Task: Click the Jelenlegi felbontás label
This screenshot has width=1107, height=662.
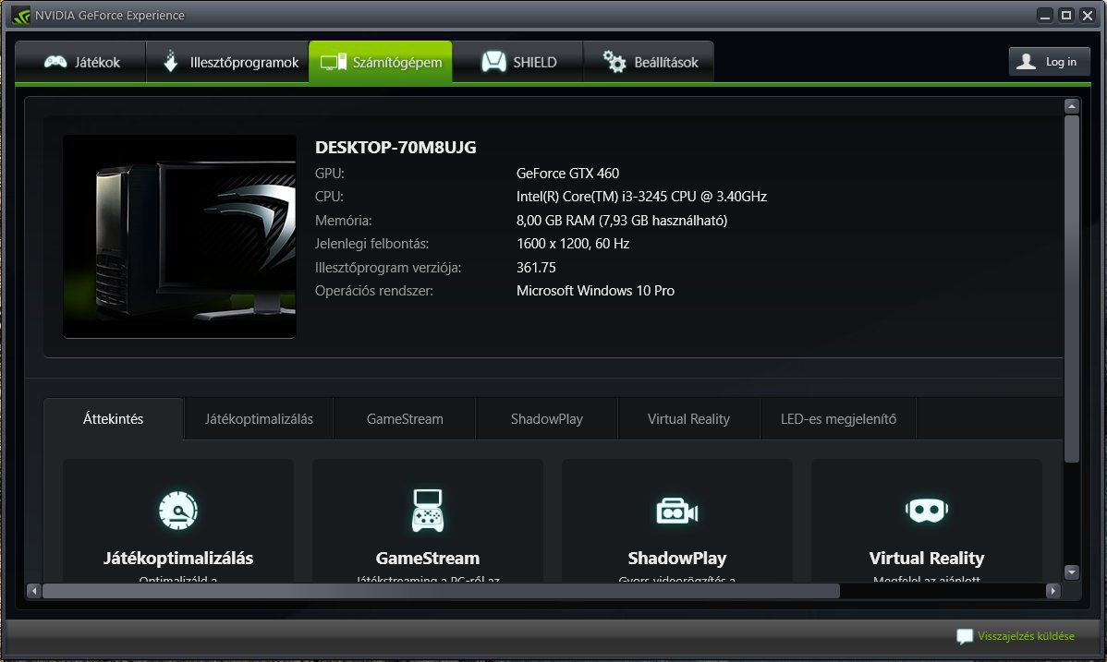Action: point(372,244)
